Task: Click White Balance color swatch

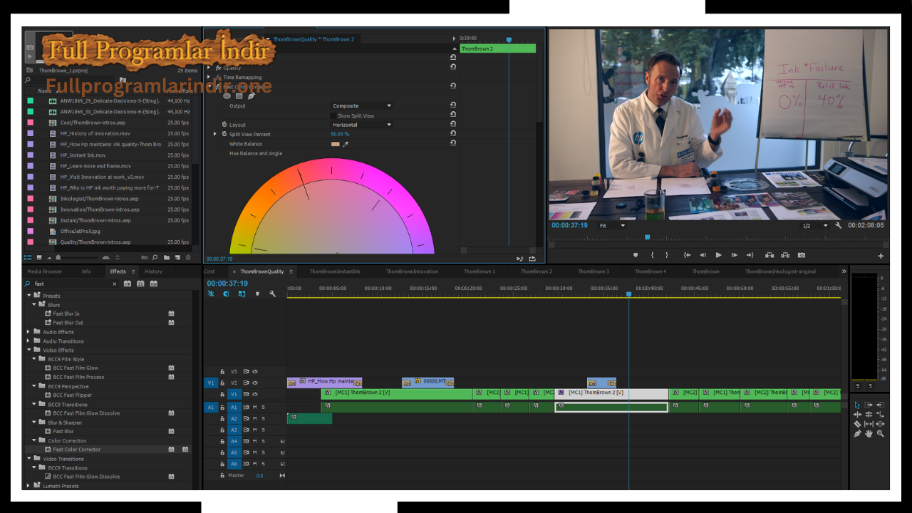Action: coord(336,144)
